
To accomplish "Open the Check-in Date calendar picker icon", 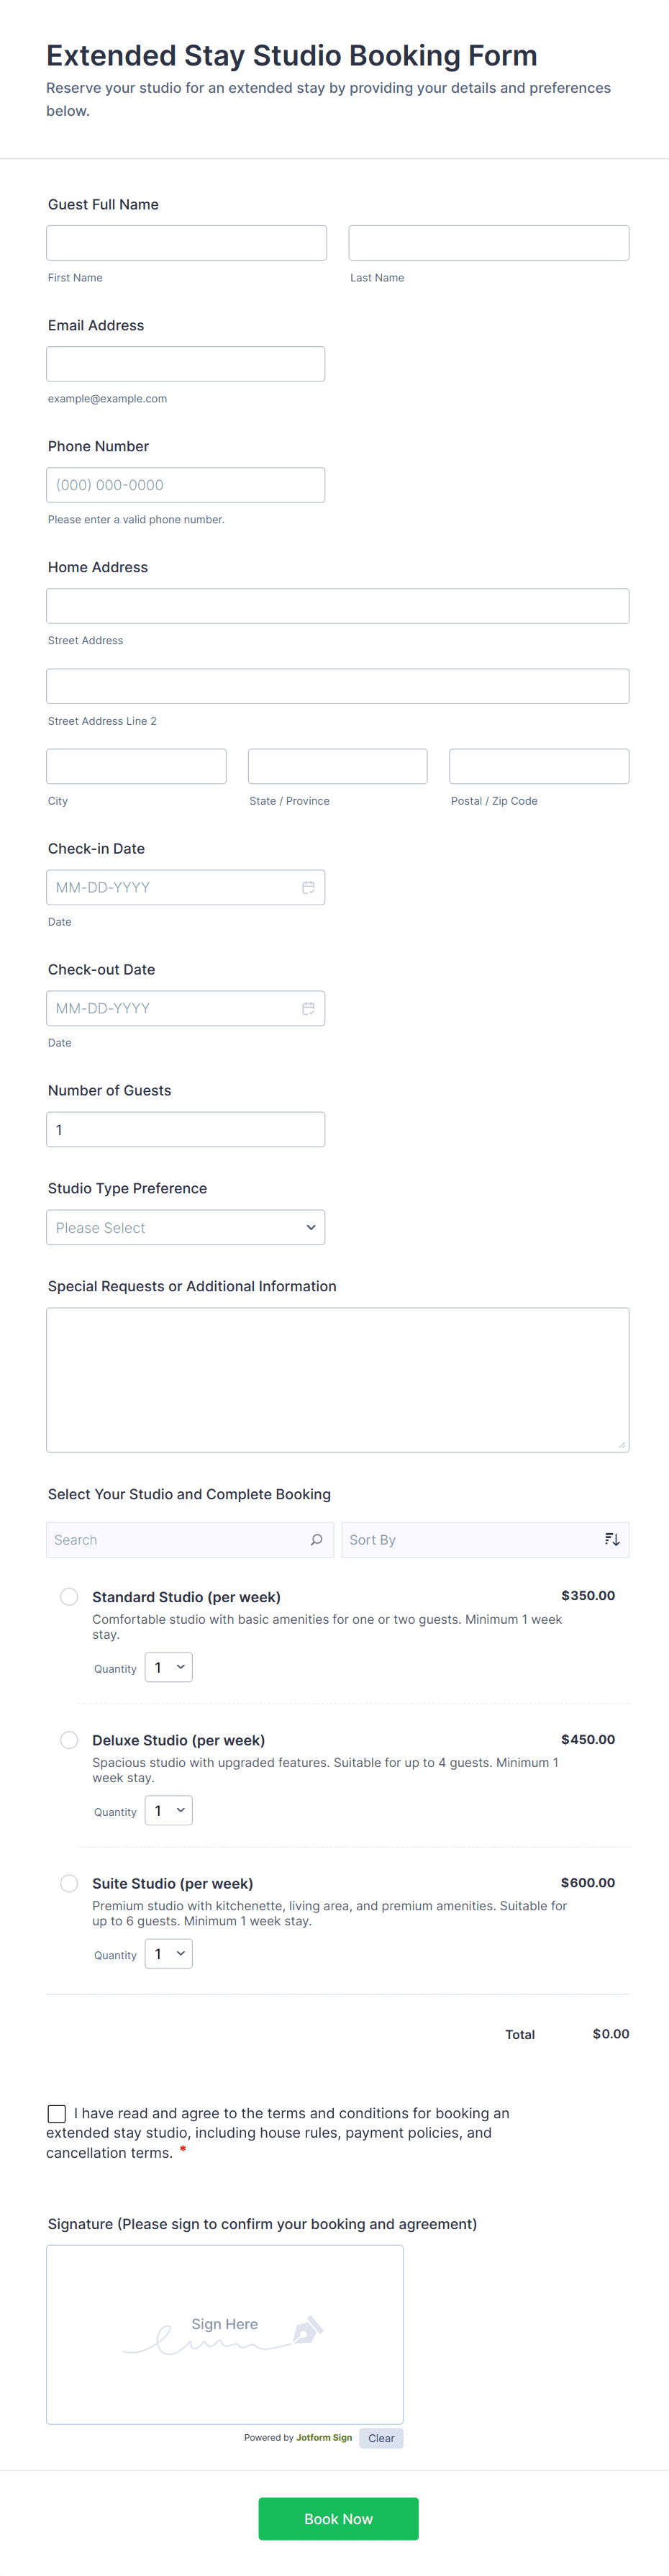I will [x=308, y=887].
